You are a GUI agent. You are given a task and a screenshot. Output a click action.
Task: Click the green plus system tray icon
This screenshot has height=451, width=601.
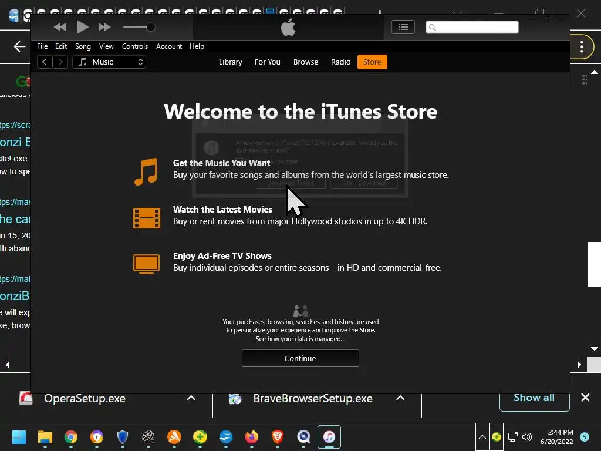tap(497, 437)
